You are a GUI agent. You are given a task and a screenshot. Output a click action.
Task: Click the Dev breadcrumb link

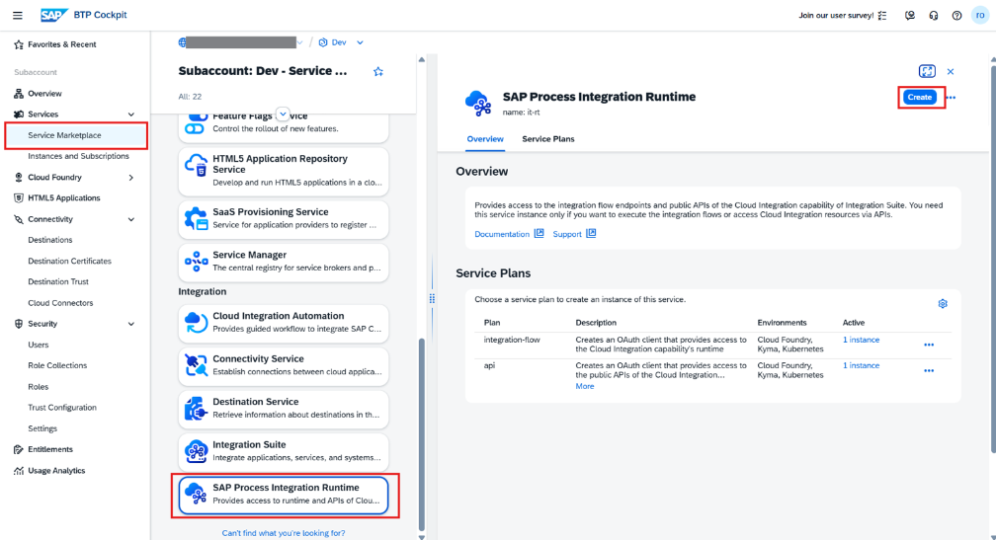pyautogui.click(x=339, y=42)
